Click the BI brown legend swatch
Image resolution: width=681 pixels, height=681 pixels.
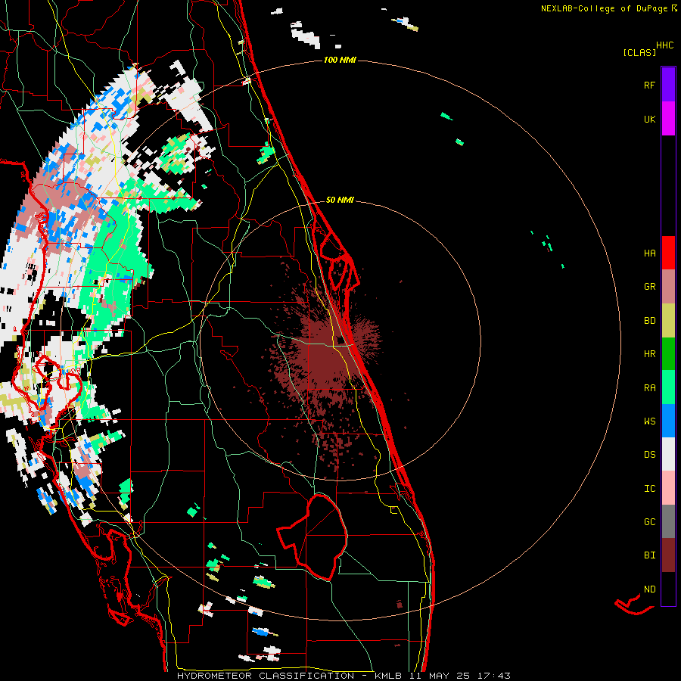[x=668, y=555]
